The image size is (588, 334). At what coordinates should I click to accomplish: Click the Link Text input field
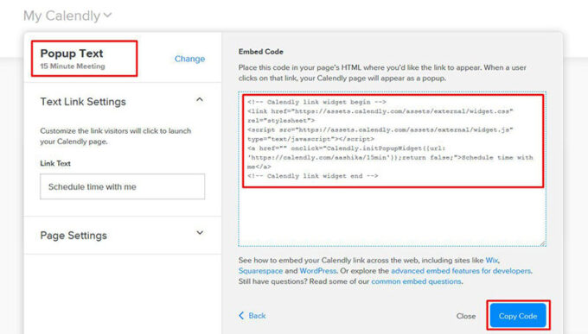point(123,186)
